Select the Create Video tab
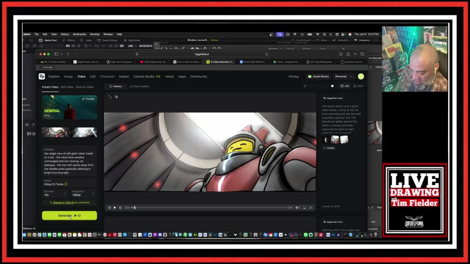 click(x=50, y=87)
